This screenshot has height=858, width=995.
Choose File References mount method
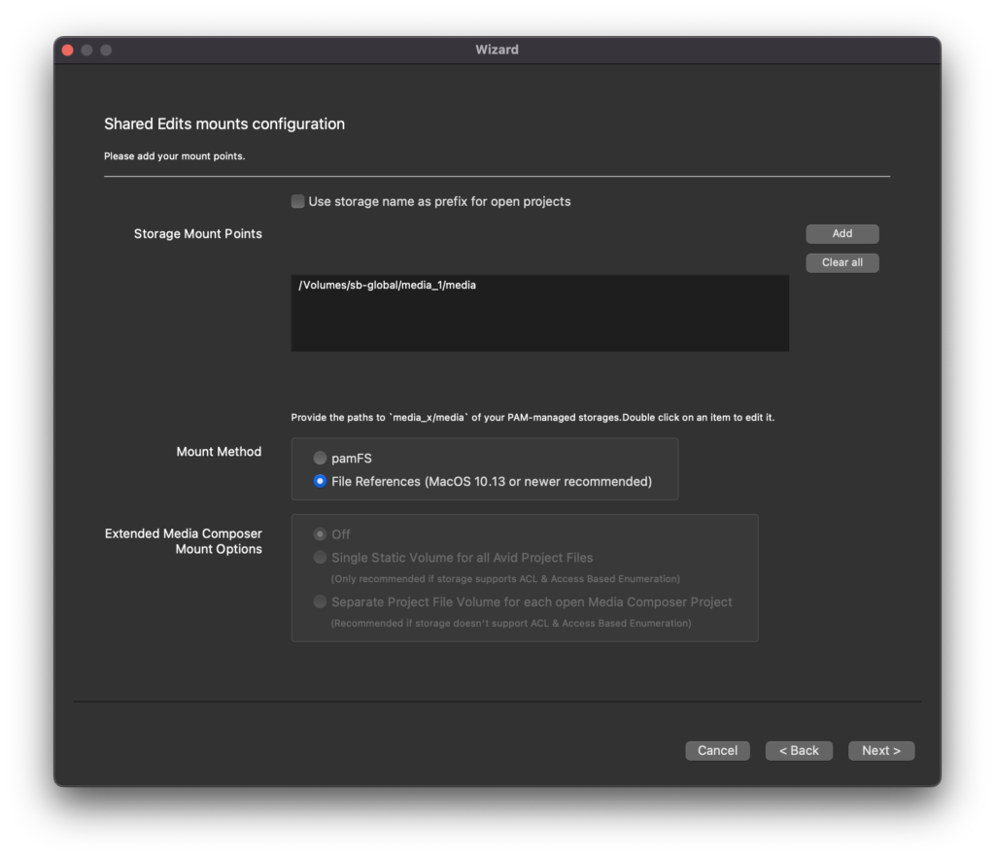point(320,481)
